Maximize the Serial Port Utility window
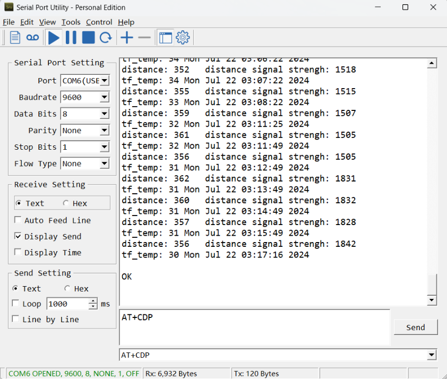This screenshot has height=379, width=447. (405, 7)
